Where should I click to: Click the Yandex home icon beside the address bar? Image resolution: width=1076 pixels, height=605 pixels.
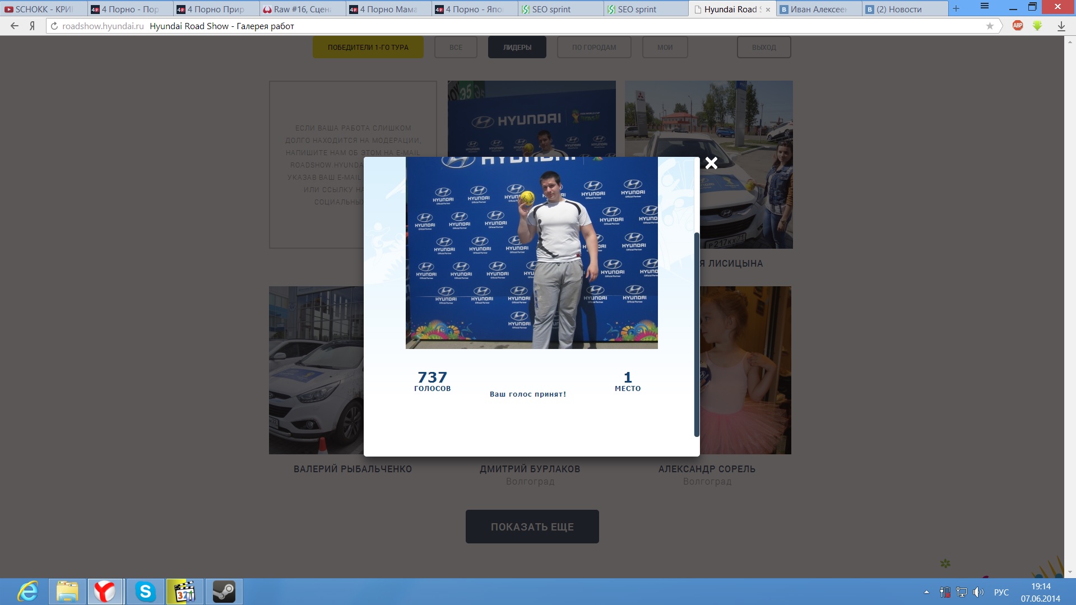click(33, 26)
